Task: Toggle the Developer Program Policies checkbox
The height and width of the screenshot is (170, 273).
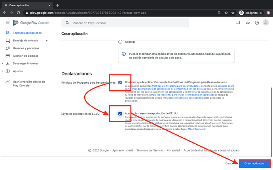Action: [x=120, y=82]
